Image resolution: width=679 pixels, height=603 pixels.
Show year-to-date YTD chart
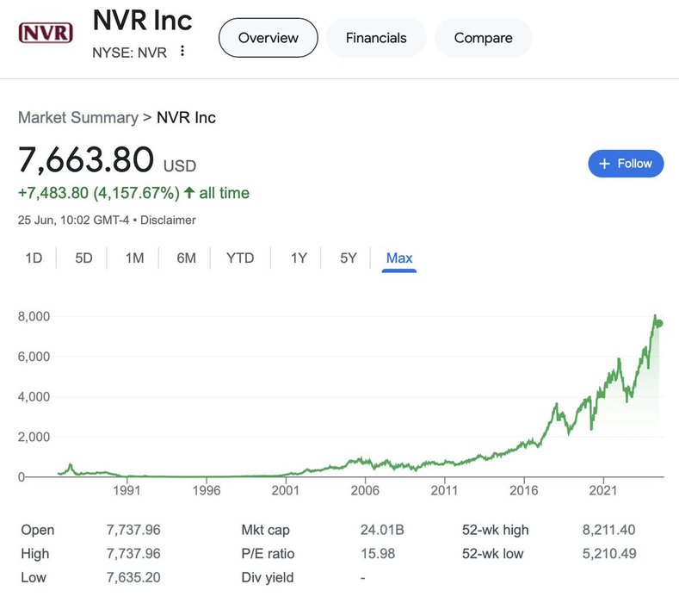[240, 258]
